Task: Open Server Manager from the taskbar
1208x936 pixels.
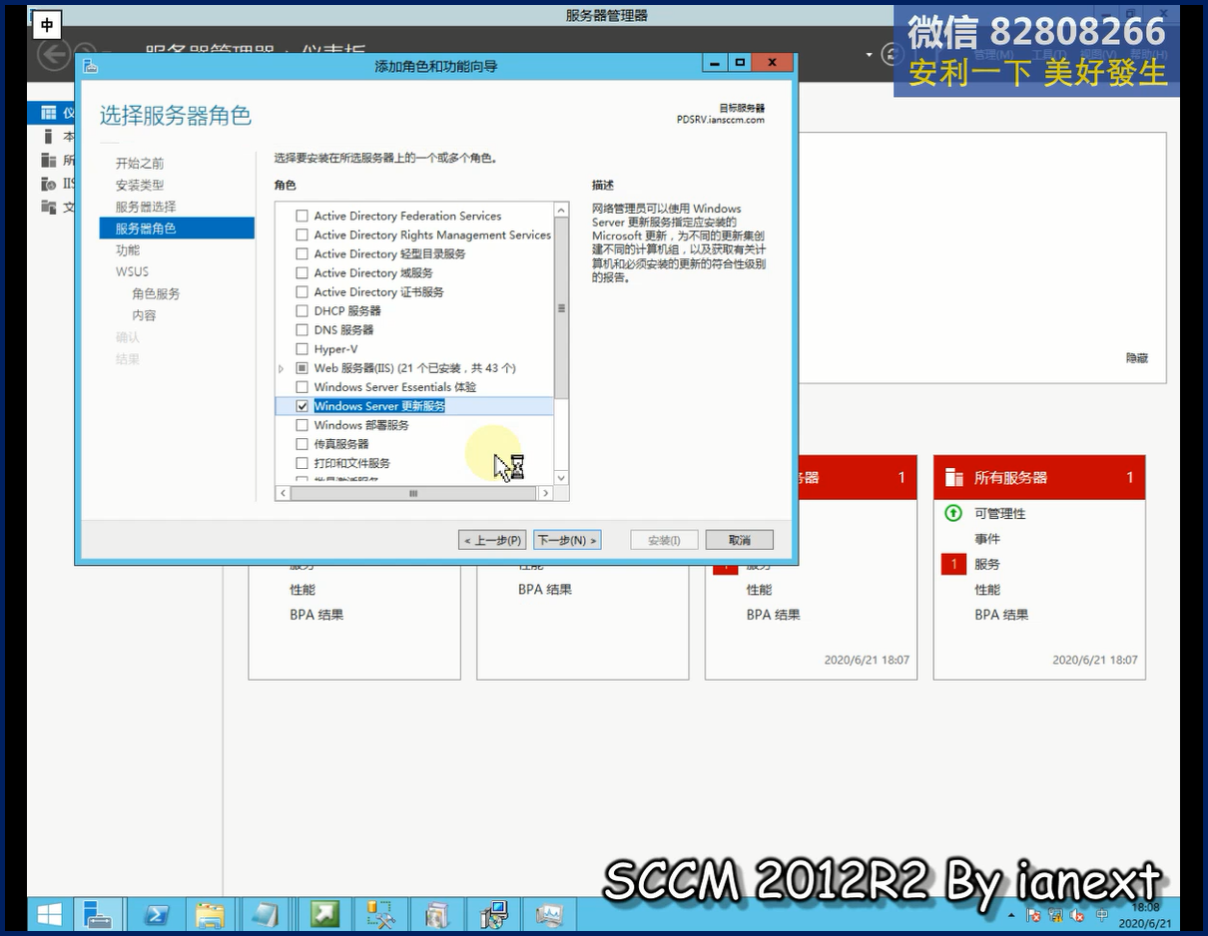Action: 98,913
